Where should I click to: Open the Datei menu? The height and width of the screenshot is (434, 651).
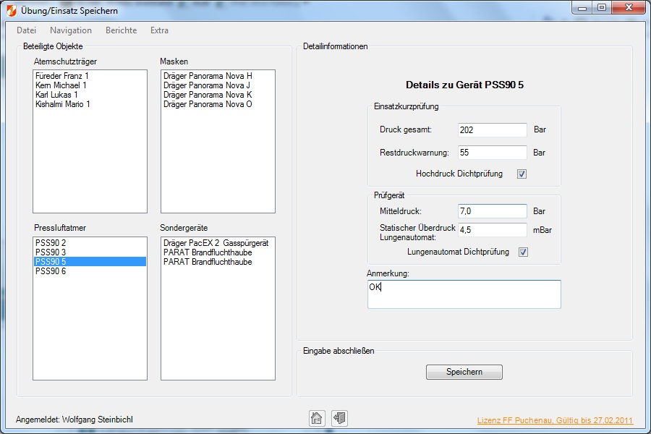point(26,30)
